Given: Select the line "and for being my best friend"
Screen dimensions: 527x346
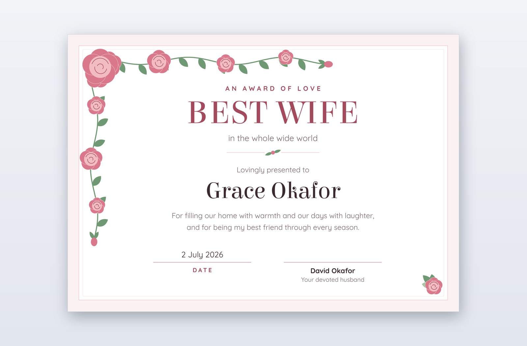Looking at the screenshot, I should [273, 227].
